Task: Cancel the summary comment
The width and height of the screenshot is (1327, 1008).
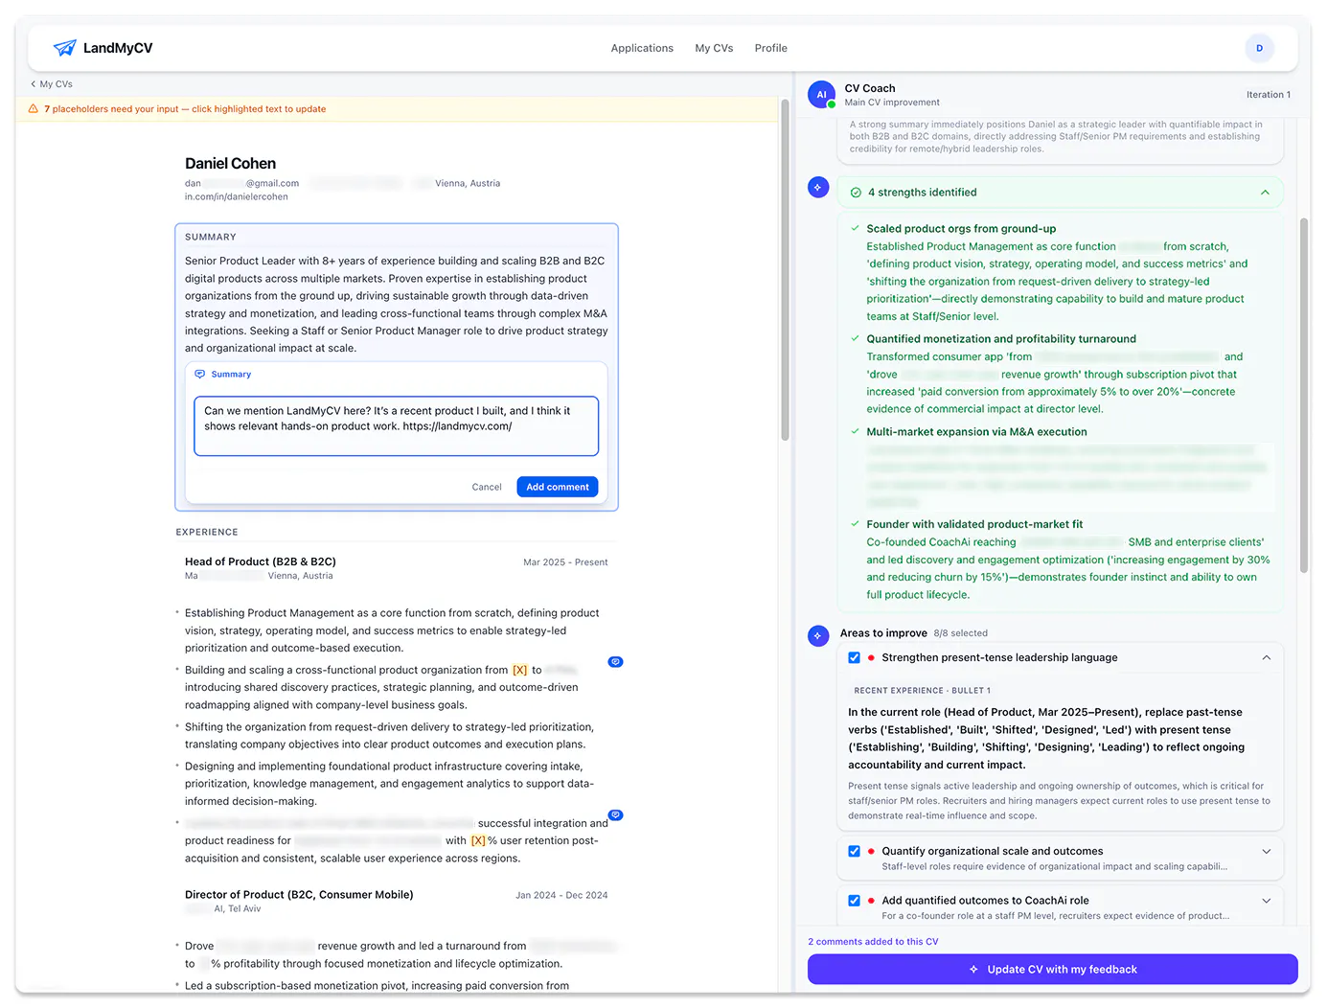Action: click(487, 488)
